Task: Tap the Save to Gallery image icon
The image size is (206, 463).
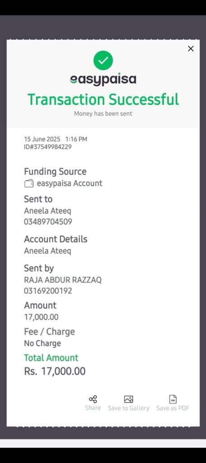Action: 128,399
